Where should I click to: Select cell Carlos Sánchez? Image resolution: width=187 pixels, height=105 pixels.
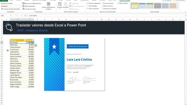point(18,47)
